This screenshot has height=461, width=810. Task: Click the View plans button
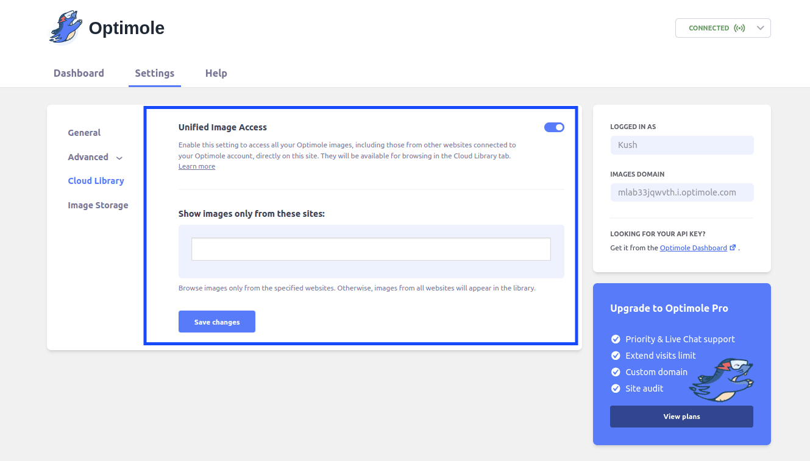681,417
